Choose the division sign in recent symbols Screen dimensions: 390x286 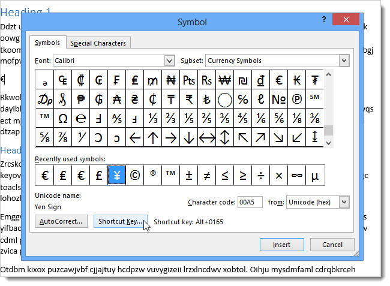(x=260, y=175)
